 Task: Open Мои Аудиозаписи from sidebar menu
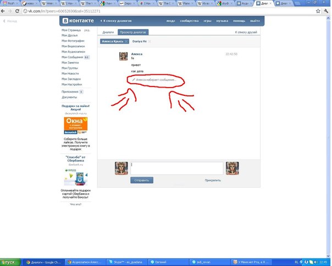pyautogui.click(x=73, y=52)
